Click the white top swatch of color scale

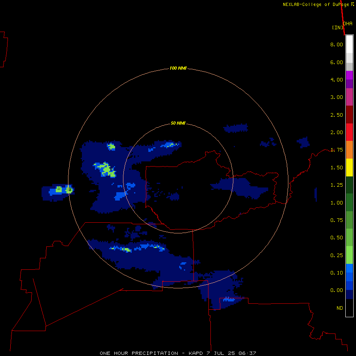(x=349, y=44)
